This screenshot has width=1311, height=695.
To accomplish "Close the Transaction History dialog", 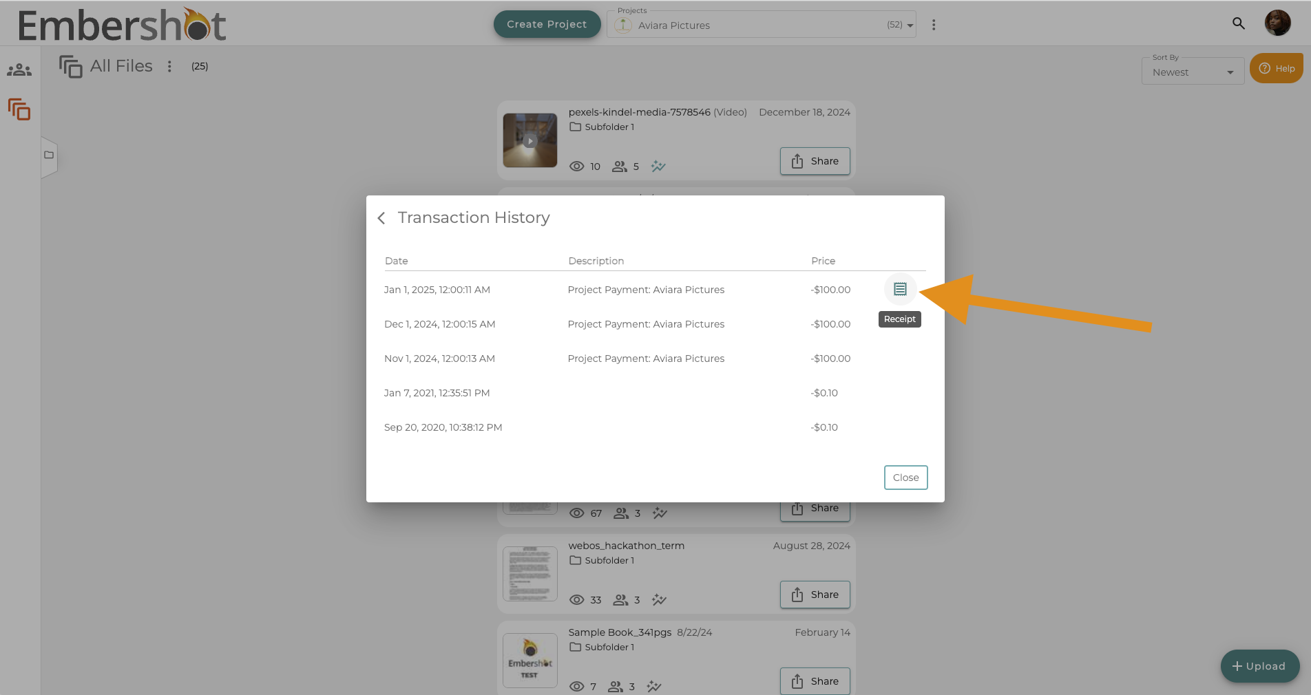I will click(905, 478).
